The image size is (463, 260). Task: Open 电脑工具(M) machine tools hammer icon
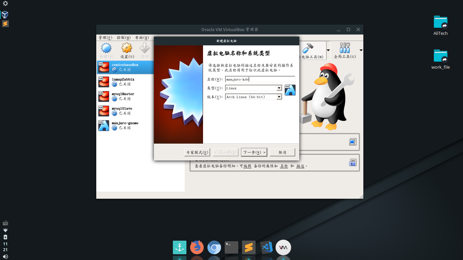pyautogui.click(x=308, y=48)
